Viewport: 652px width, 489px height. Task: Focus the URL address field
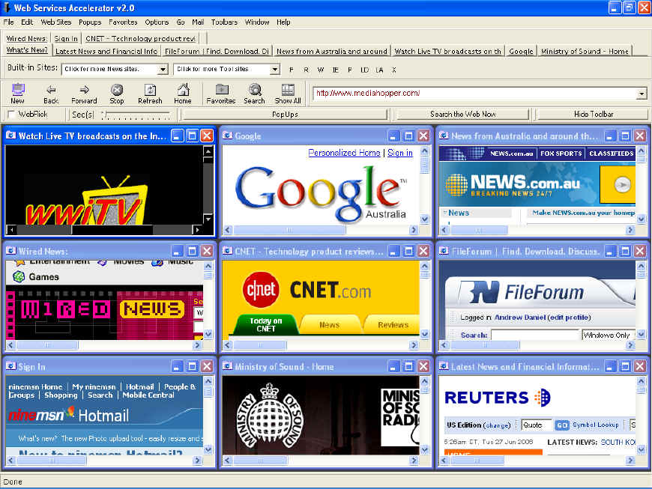[475, 94]
